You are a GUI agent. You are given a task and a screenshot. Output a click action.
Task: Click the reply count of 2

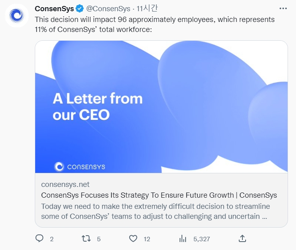point(52,239)
